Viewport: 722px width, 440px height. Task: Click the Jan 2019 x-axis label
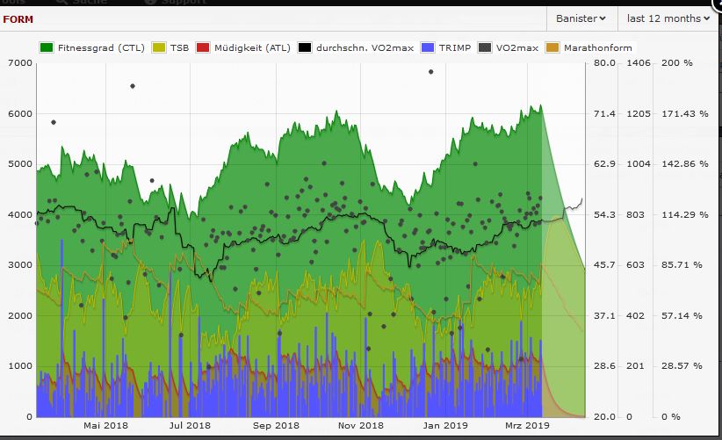pos(444,426)
